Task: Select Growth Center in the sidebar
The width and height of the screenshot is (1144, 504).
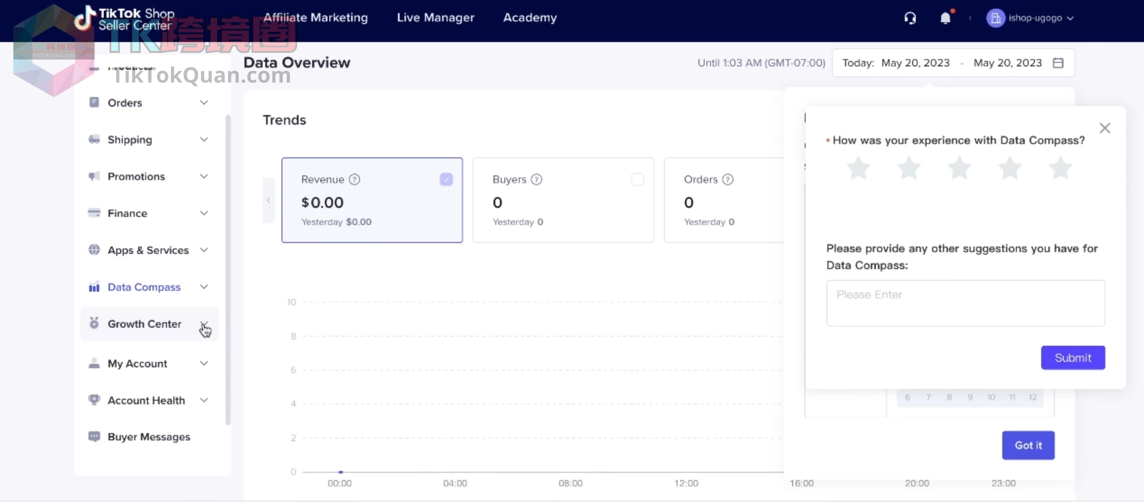Action: point(149,324)
